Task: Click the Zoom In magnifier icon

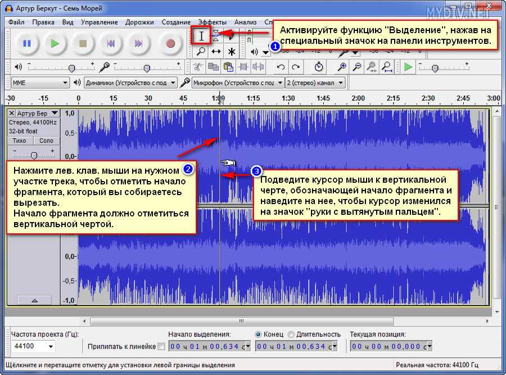Action: coord(341,67)
